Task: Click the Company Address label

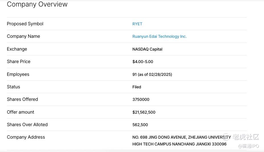Action: [x=26, y=137]
